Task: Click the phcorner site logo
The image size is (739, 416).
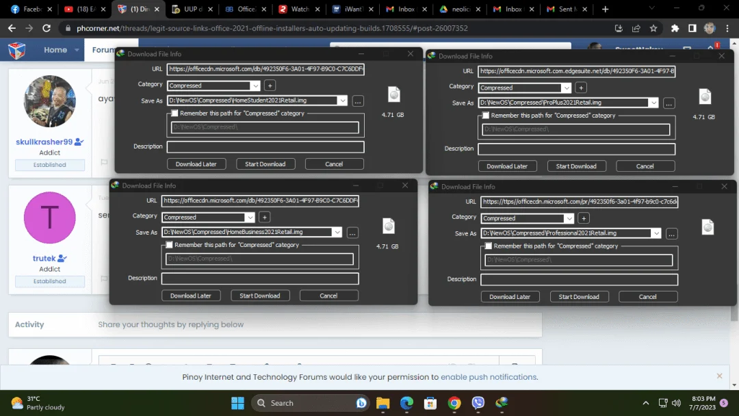Action: point(17,50)
